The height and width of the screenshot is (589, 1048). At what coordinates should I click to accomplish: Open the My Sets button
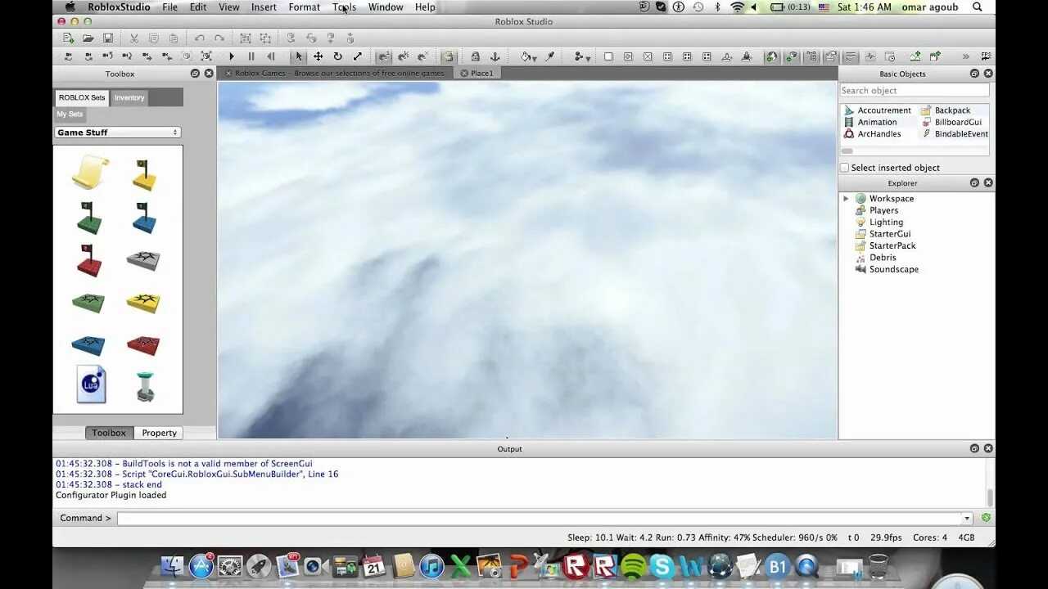click(x=70, y=115)
